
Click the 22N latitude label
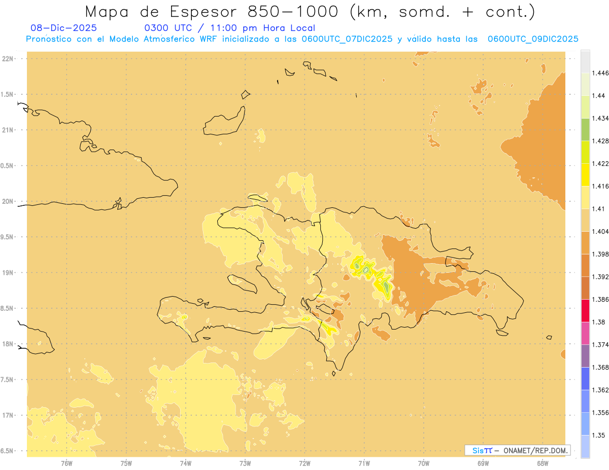pyautogui.click(x=7, y=59)
